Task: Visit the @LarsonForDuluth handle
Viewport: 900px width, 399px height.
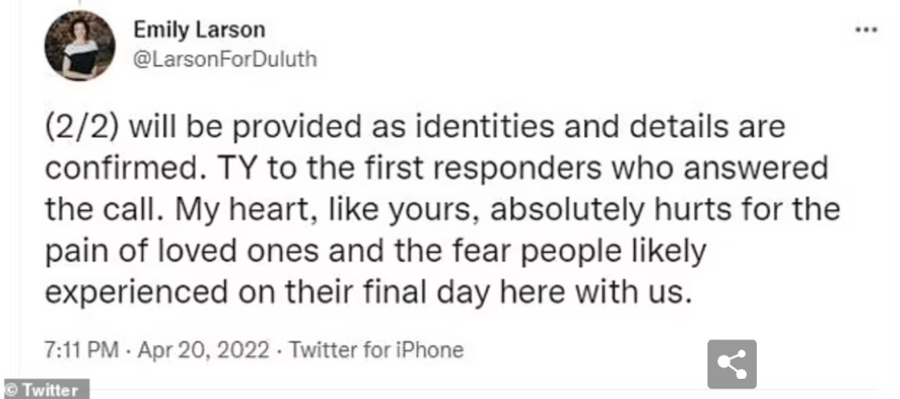Action: tap(225, 59)
